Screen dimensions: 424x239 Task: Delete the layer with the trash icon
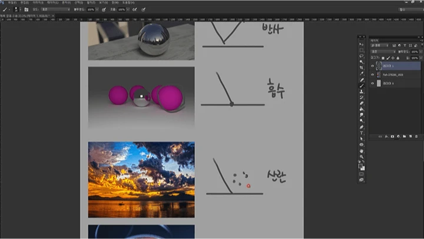tap(416, 137)
